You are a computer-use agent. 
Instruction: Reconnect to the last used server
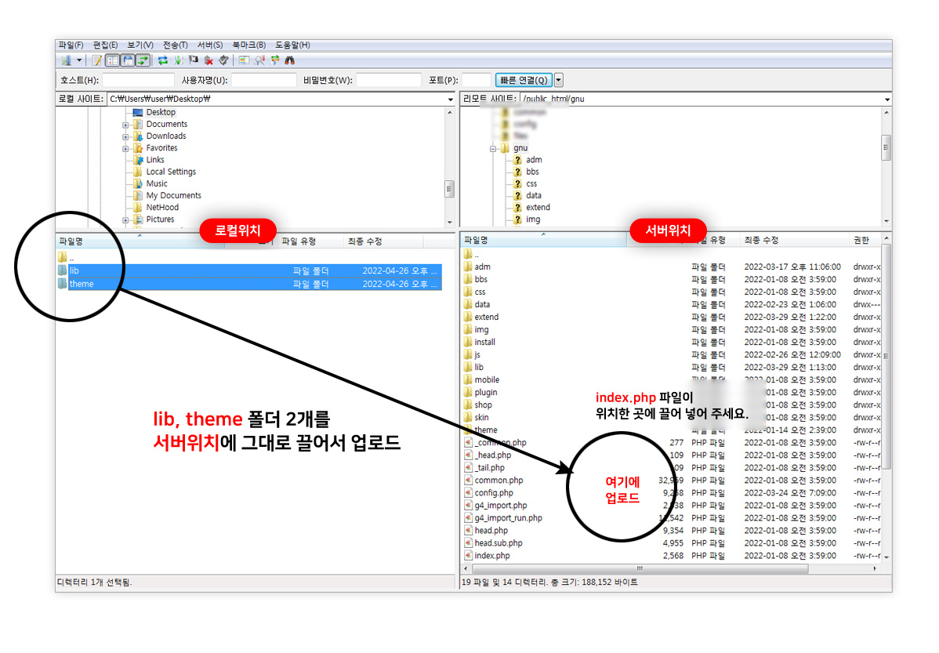[x=223, y=60]
